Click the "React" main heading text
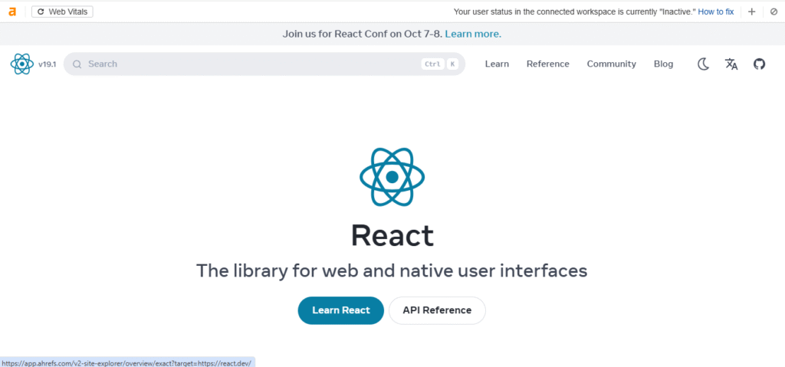 tap(392, 235)
